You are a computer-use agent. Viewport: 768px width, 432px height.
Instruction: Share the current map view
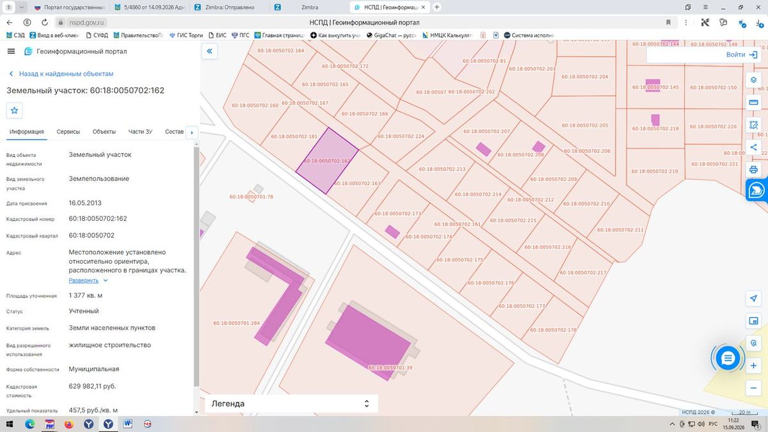(x=753, y=147)
